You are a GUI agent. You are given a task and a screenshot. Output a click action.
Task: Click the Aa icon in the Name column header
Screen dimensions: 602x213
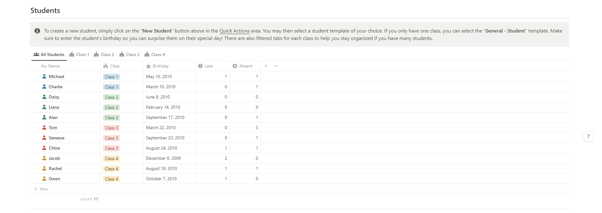click(x=44, y=66)
